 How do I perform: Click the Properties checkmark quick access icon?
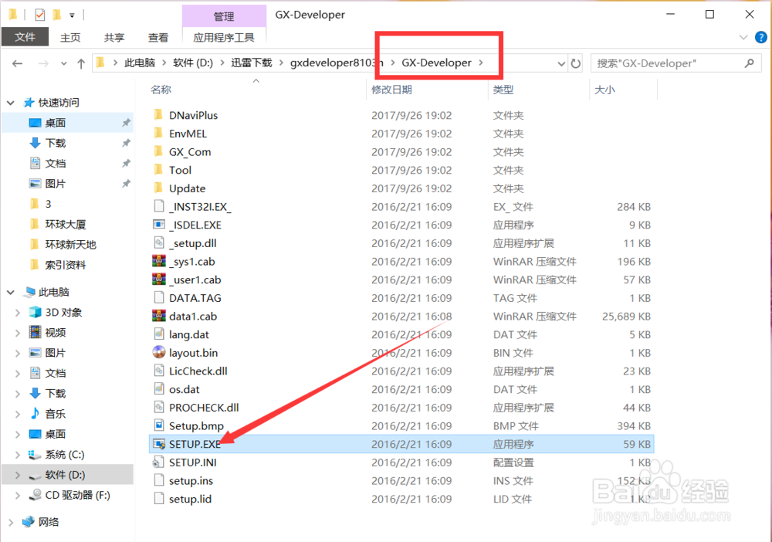pyautogui.click(x=40, y=15)
